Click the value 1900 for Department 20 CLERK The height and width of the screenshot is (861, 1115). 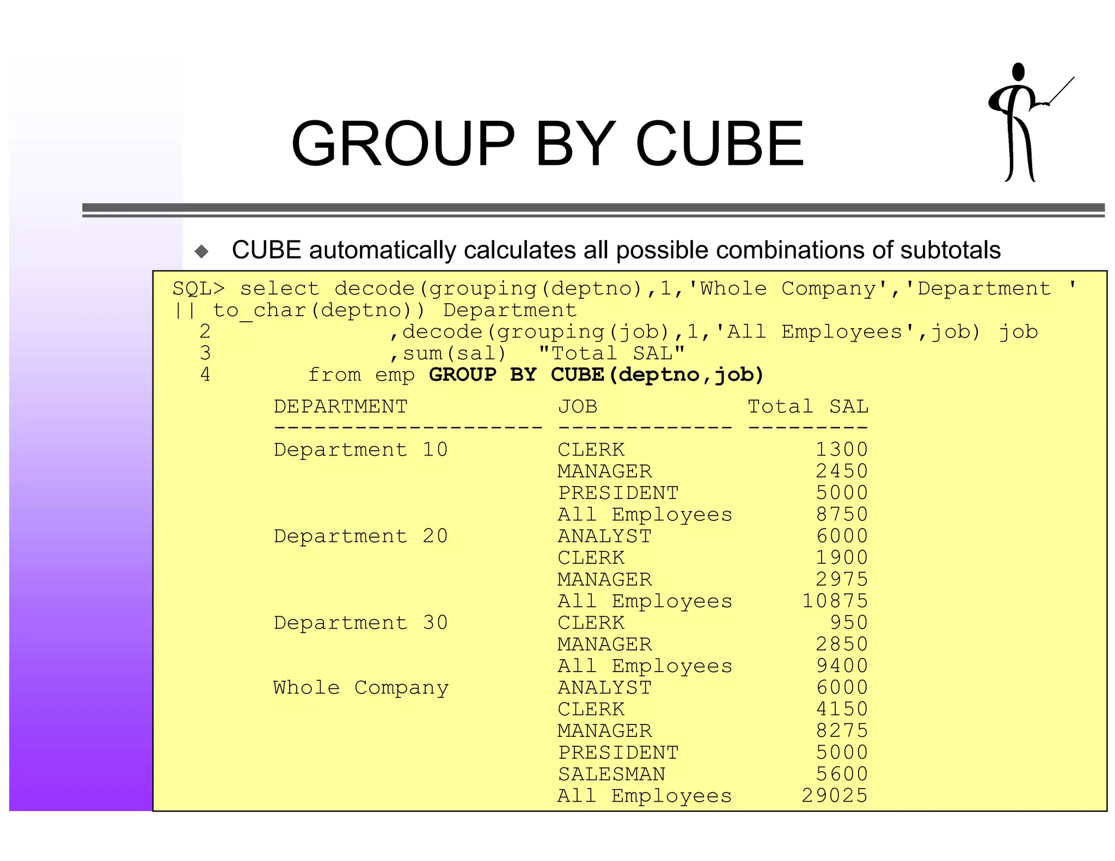pyautogui.click(x=841, y=558)
